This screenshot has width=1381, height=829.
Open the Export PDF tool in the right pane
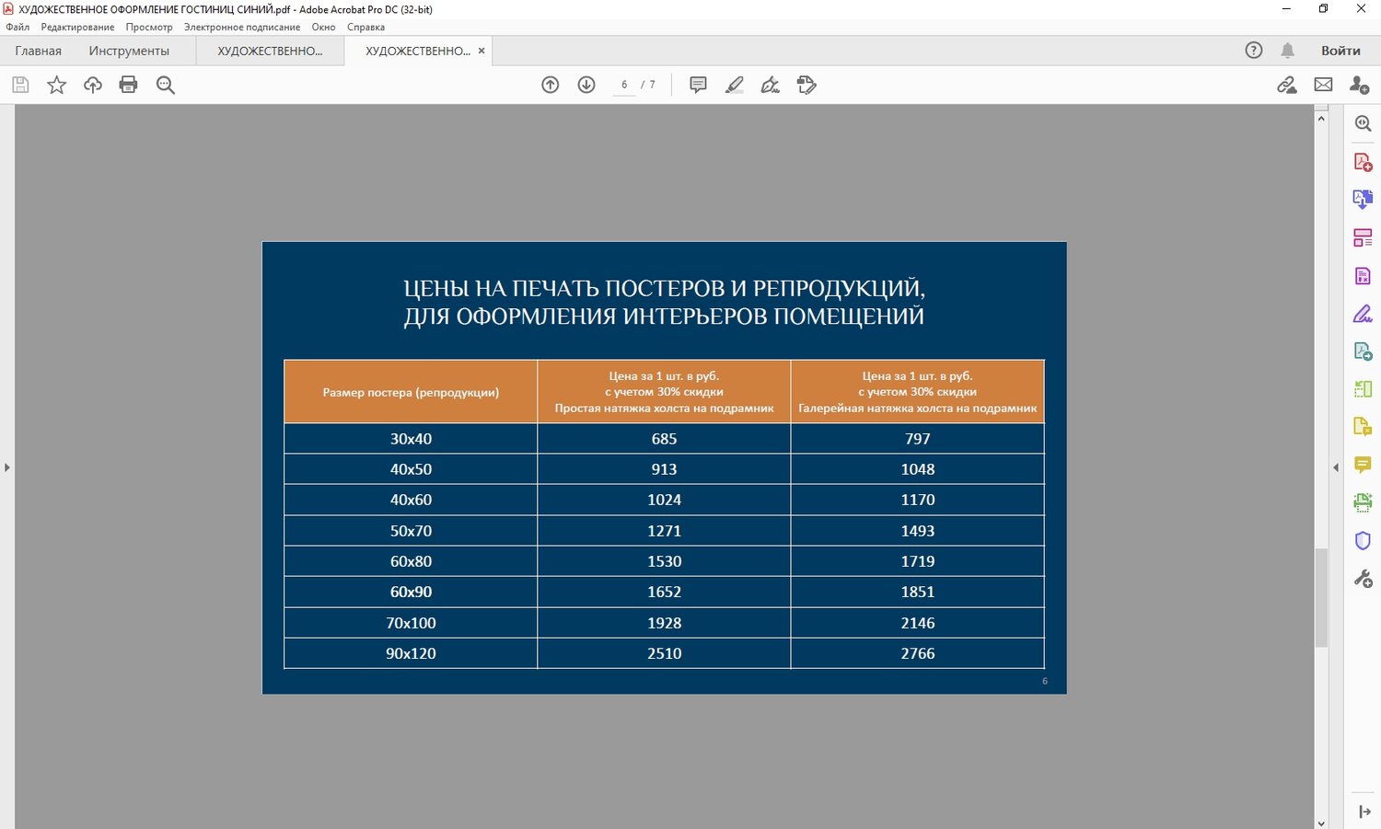(x=1364, y=351)
